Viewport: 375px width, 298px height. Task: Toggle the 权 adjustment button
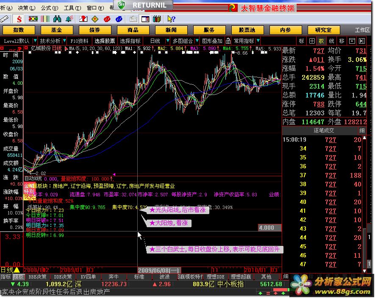coord(321,41)
